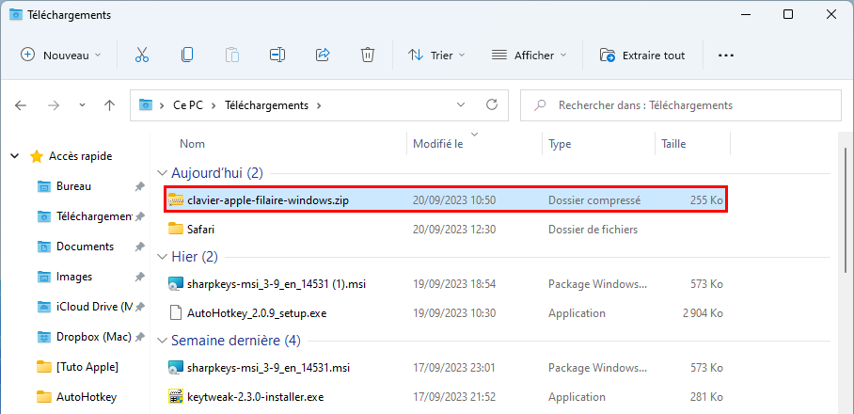Collapse the Hier (2) group
This screenshot has height=414, width=854.
(162, 257)
